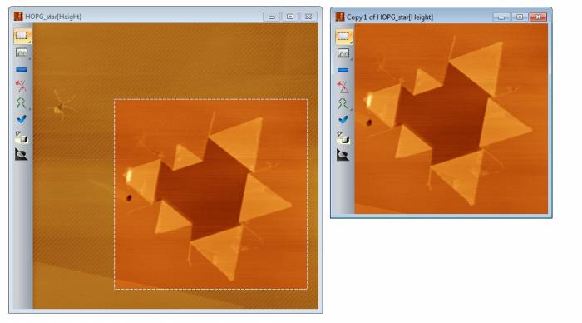Click the blue checkmark in Copy 1 window
This screenshot has height=323, width=582.
pyautogui.click(x=343, y=120)
